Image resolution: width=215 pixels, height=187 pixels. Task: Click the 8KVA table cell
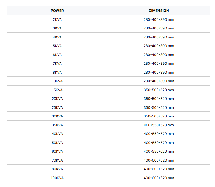[x=57, y=72]
